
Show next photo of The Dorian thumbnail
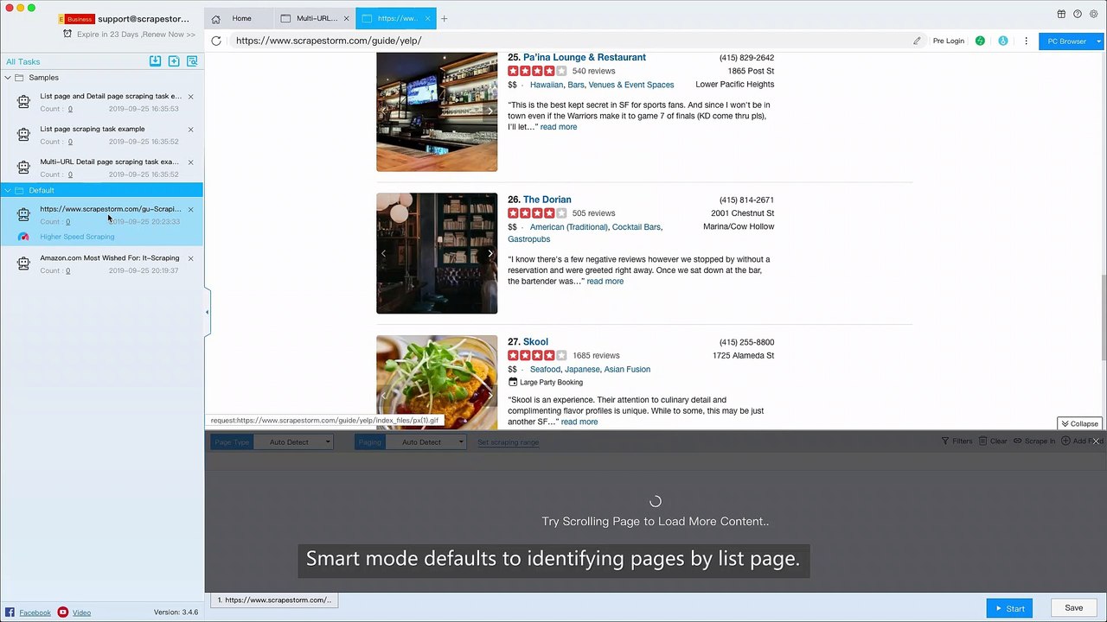[490, 253]
